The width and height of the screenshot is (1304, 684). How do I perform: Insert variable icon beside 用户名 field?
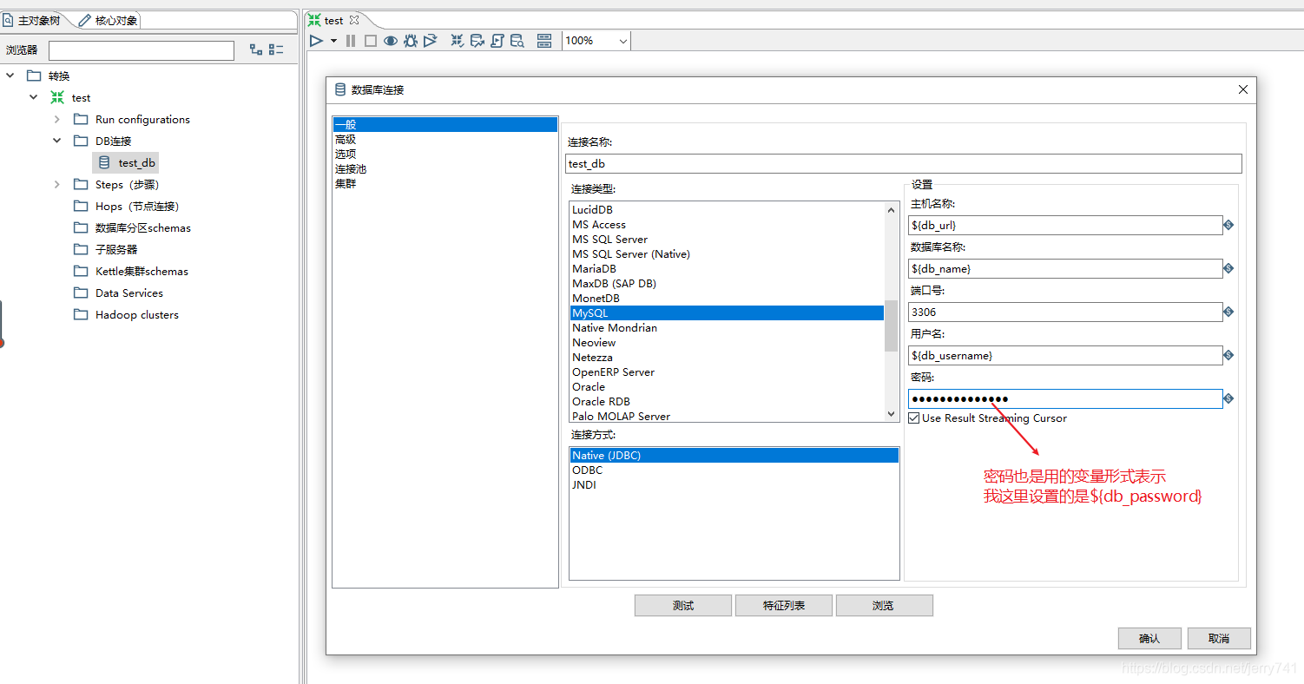pos(1228,355)
